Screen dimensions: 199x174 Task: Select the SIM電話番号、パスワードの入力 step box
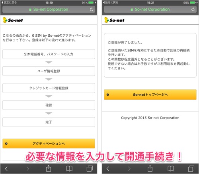[x=49, y=54]
